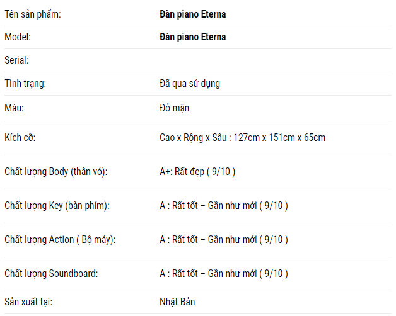The height and width of the screenshot is (316, 396).
Task: Click the color value 'Đỏ mận'
Action: point(174,108)
